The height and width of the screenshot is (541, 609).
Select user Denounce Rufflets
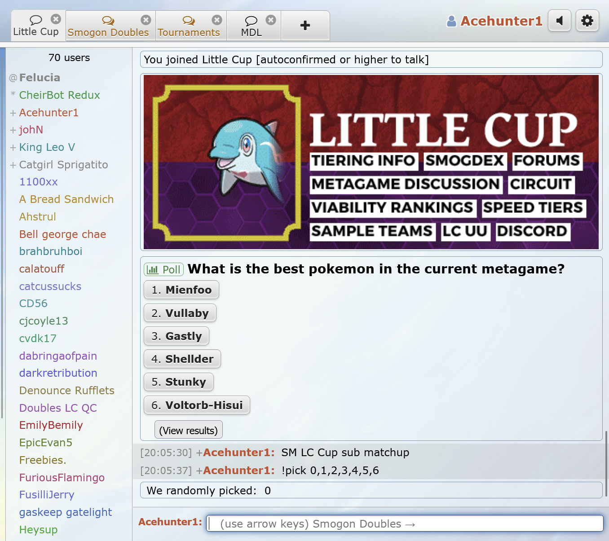coord(67,391)
